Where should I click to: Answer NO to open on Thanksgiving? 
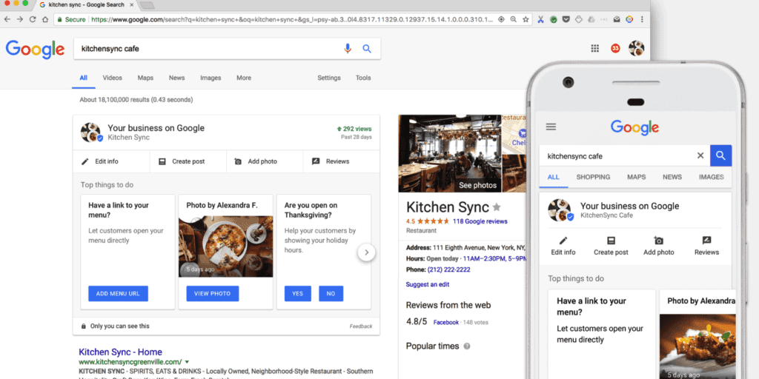pos(331,293)
